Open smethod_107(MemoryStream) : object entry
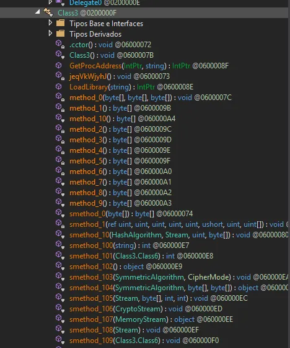The width and height of the screenshot is (290, 348). (x=151, y=319)
